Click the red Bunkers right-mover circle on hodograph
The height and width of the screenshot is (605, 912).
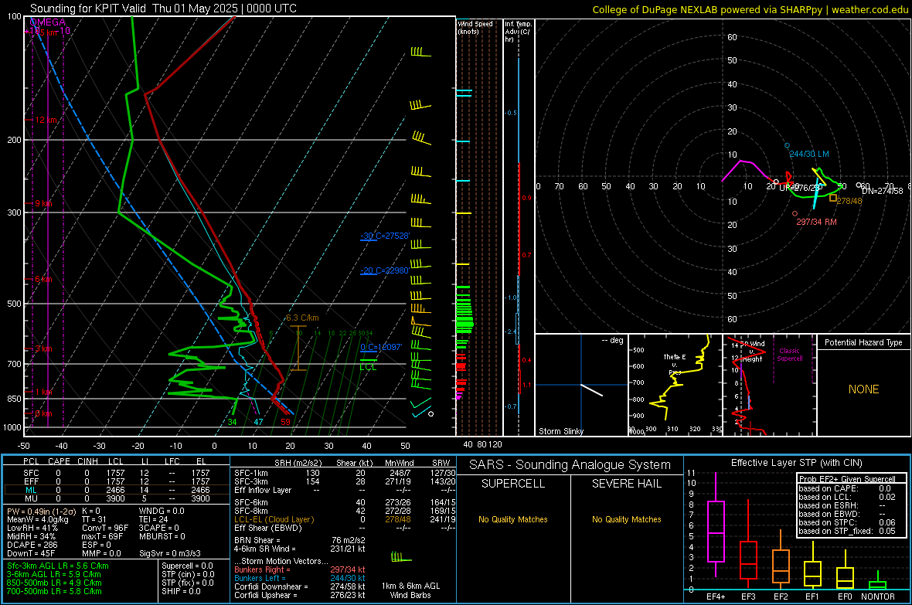coord(795,213)
